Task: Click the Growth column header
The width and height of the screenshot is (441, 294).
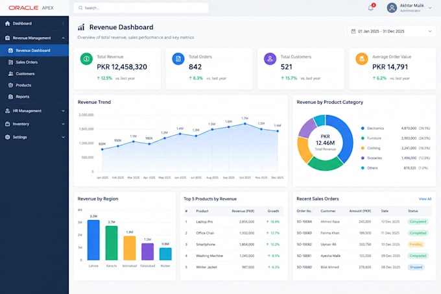Action: click(274, 211)
